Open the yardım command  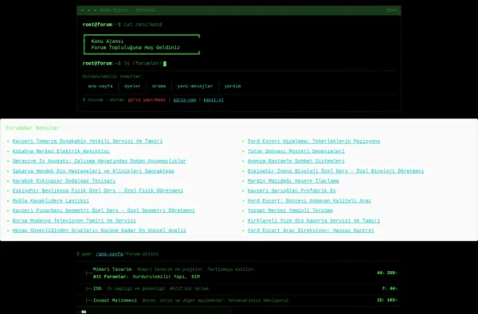pos(233,86)
